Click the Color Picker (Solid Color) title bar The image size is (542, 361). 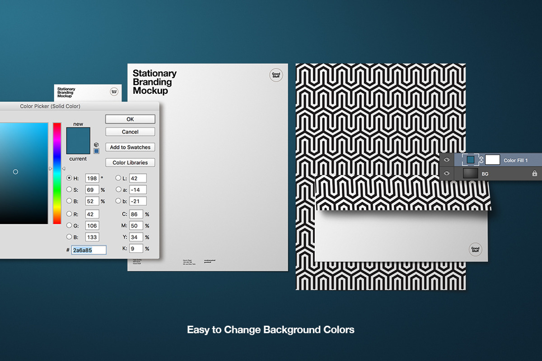79,106
